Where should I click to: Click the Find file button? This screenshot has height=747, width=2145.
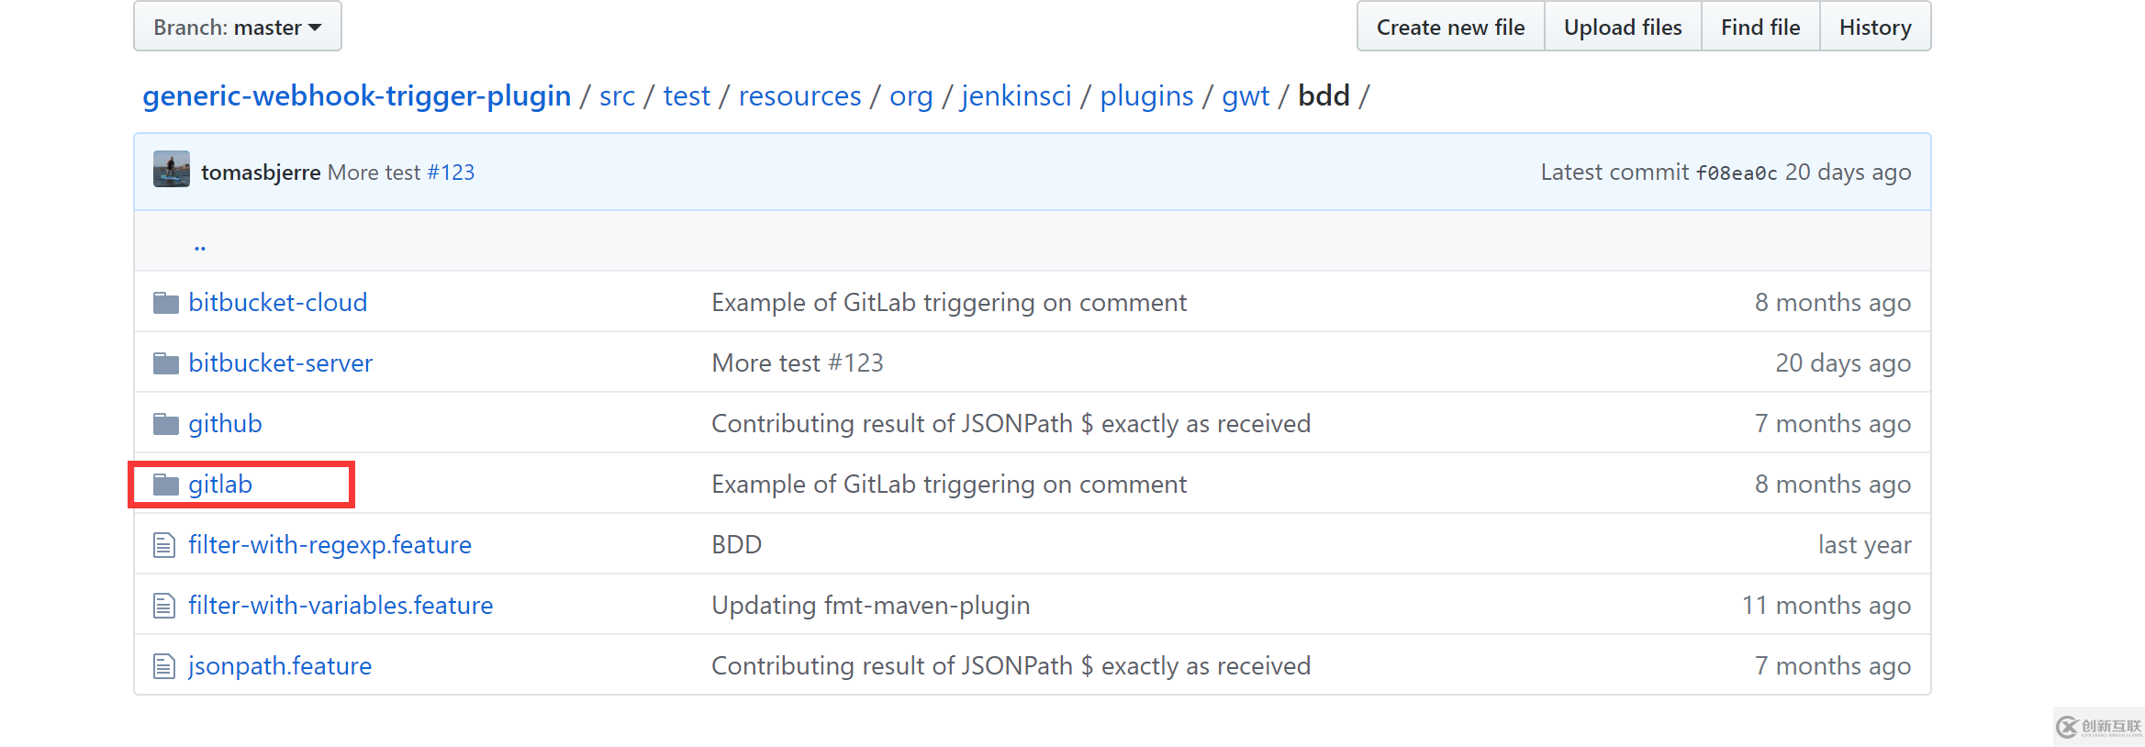click(1760, 28)
